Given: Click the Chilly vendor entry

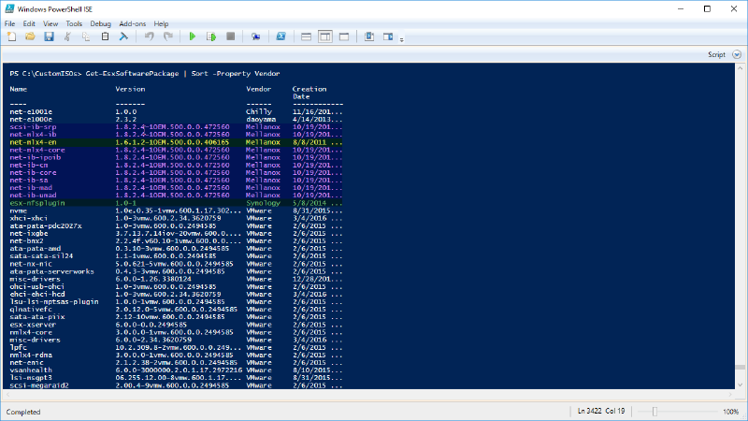Looking at the screenshot, I should coord(259,111).
